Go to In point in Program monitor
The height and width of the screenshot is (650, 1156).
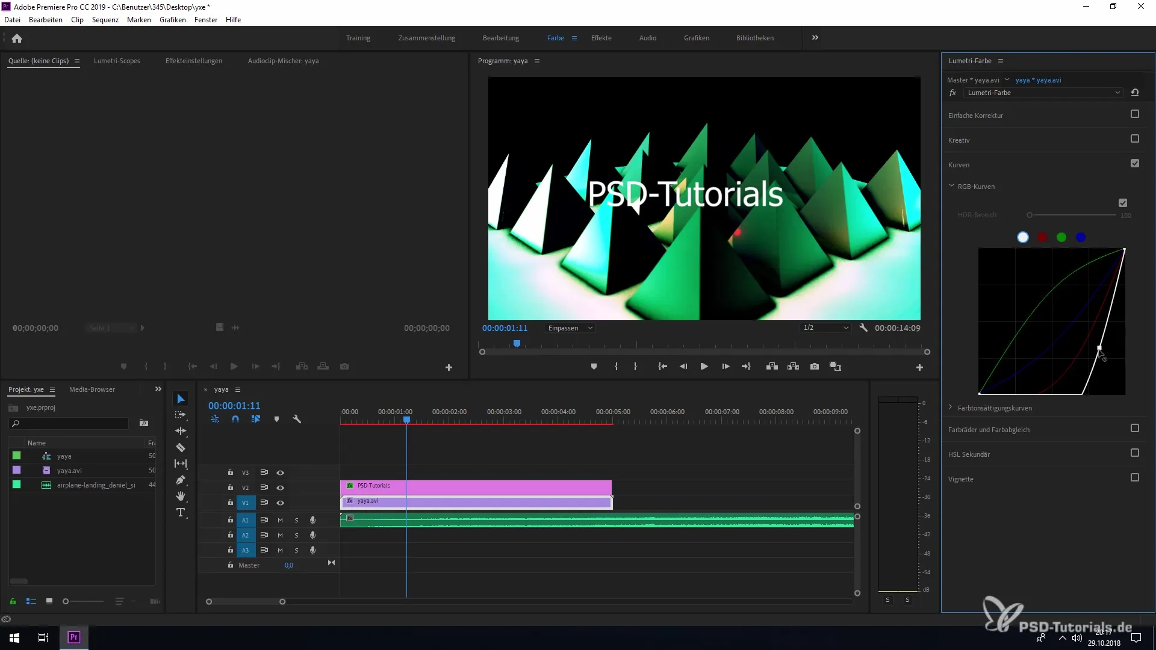[662, 367]
